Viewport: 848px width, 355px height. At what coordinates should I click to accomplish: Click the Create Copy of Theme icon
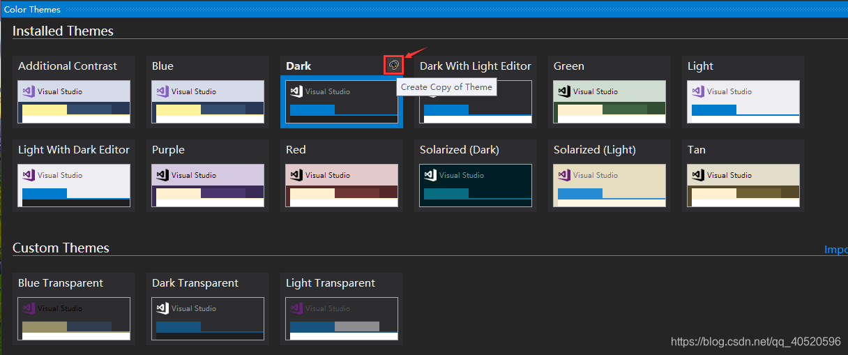click(394, 66)
